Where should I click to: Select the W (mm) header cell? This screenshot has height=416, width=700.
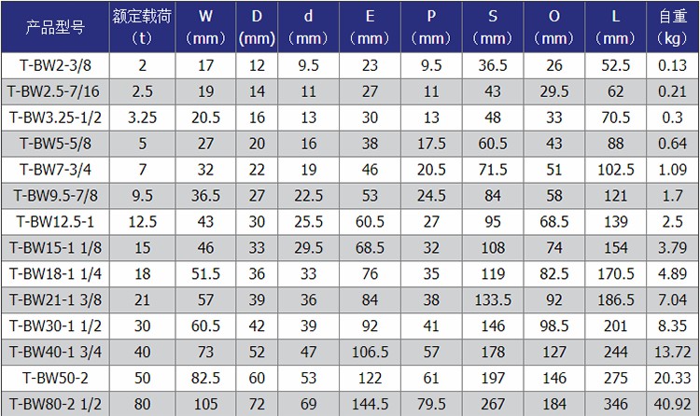point(205,26)
